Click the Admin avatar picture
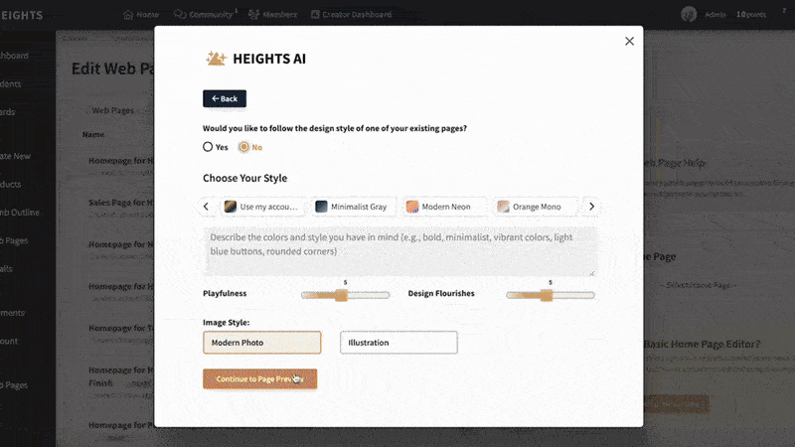Screen dimensions: 795x447 [689, 14]
